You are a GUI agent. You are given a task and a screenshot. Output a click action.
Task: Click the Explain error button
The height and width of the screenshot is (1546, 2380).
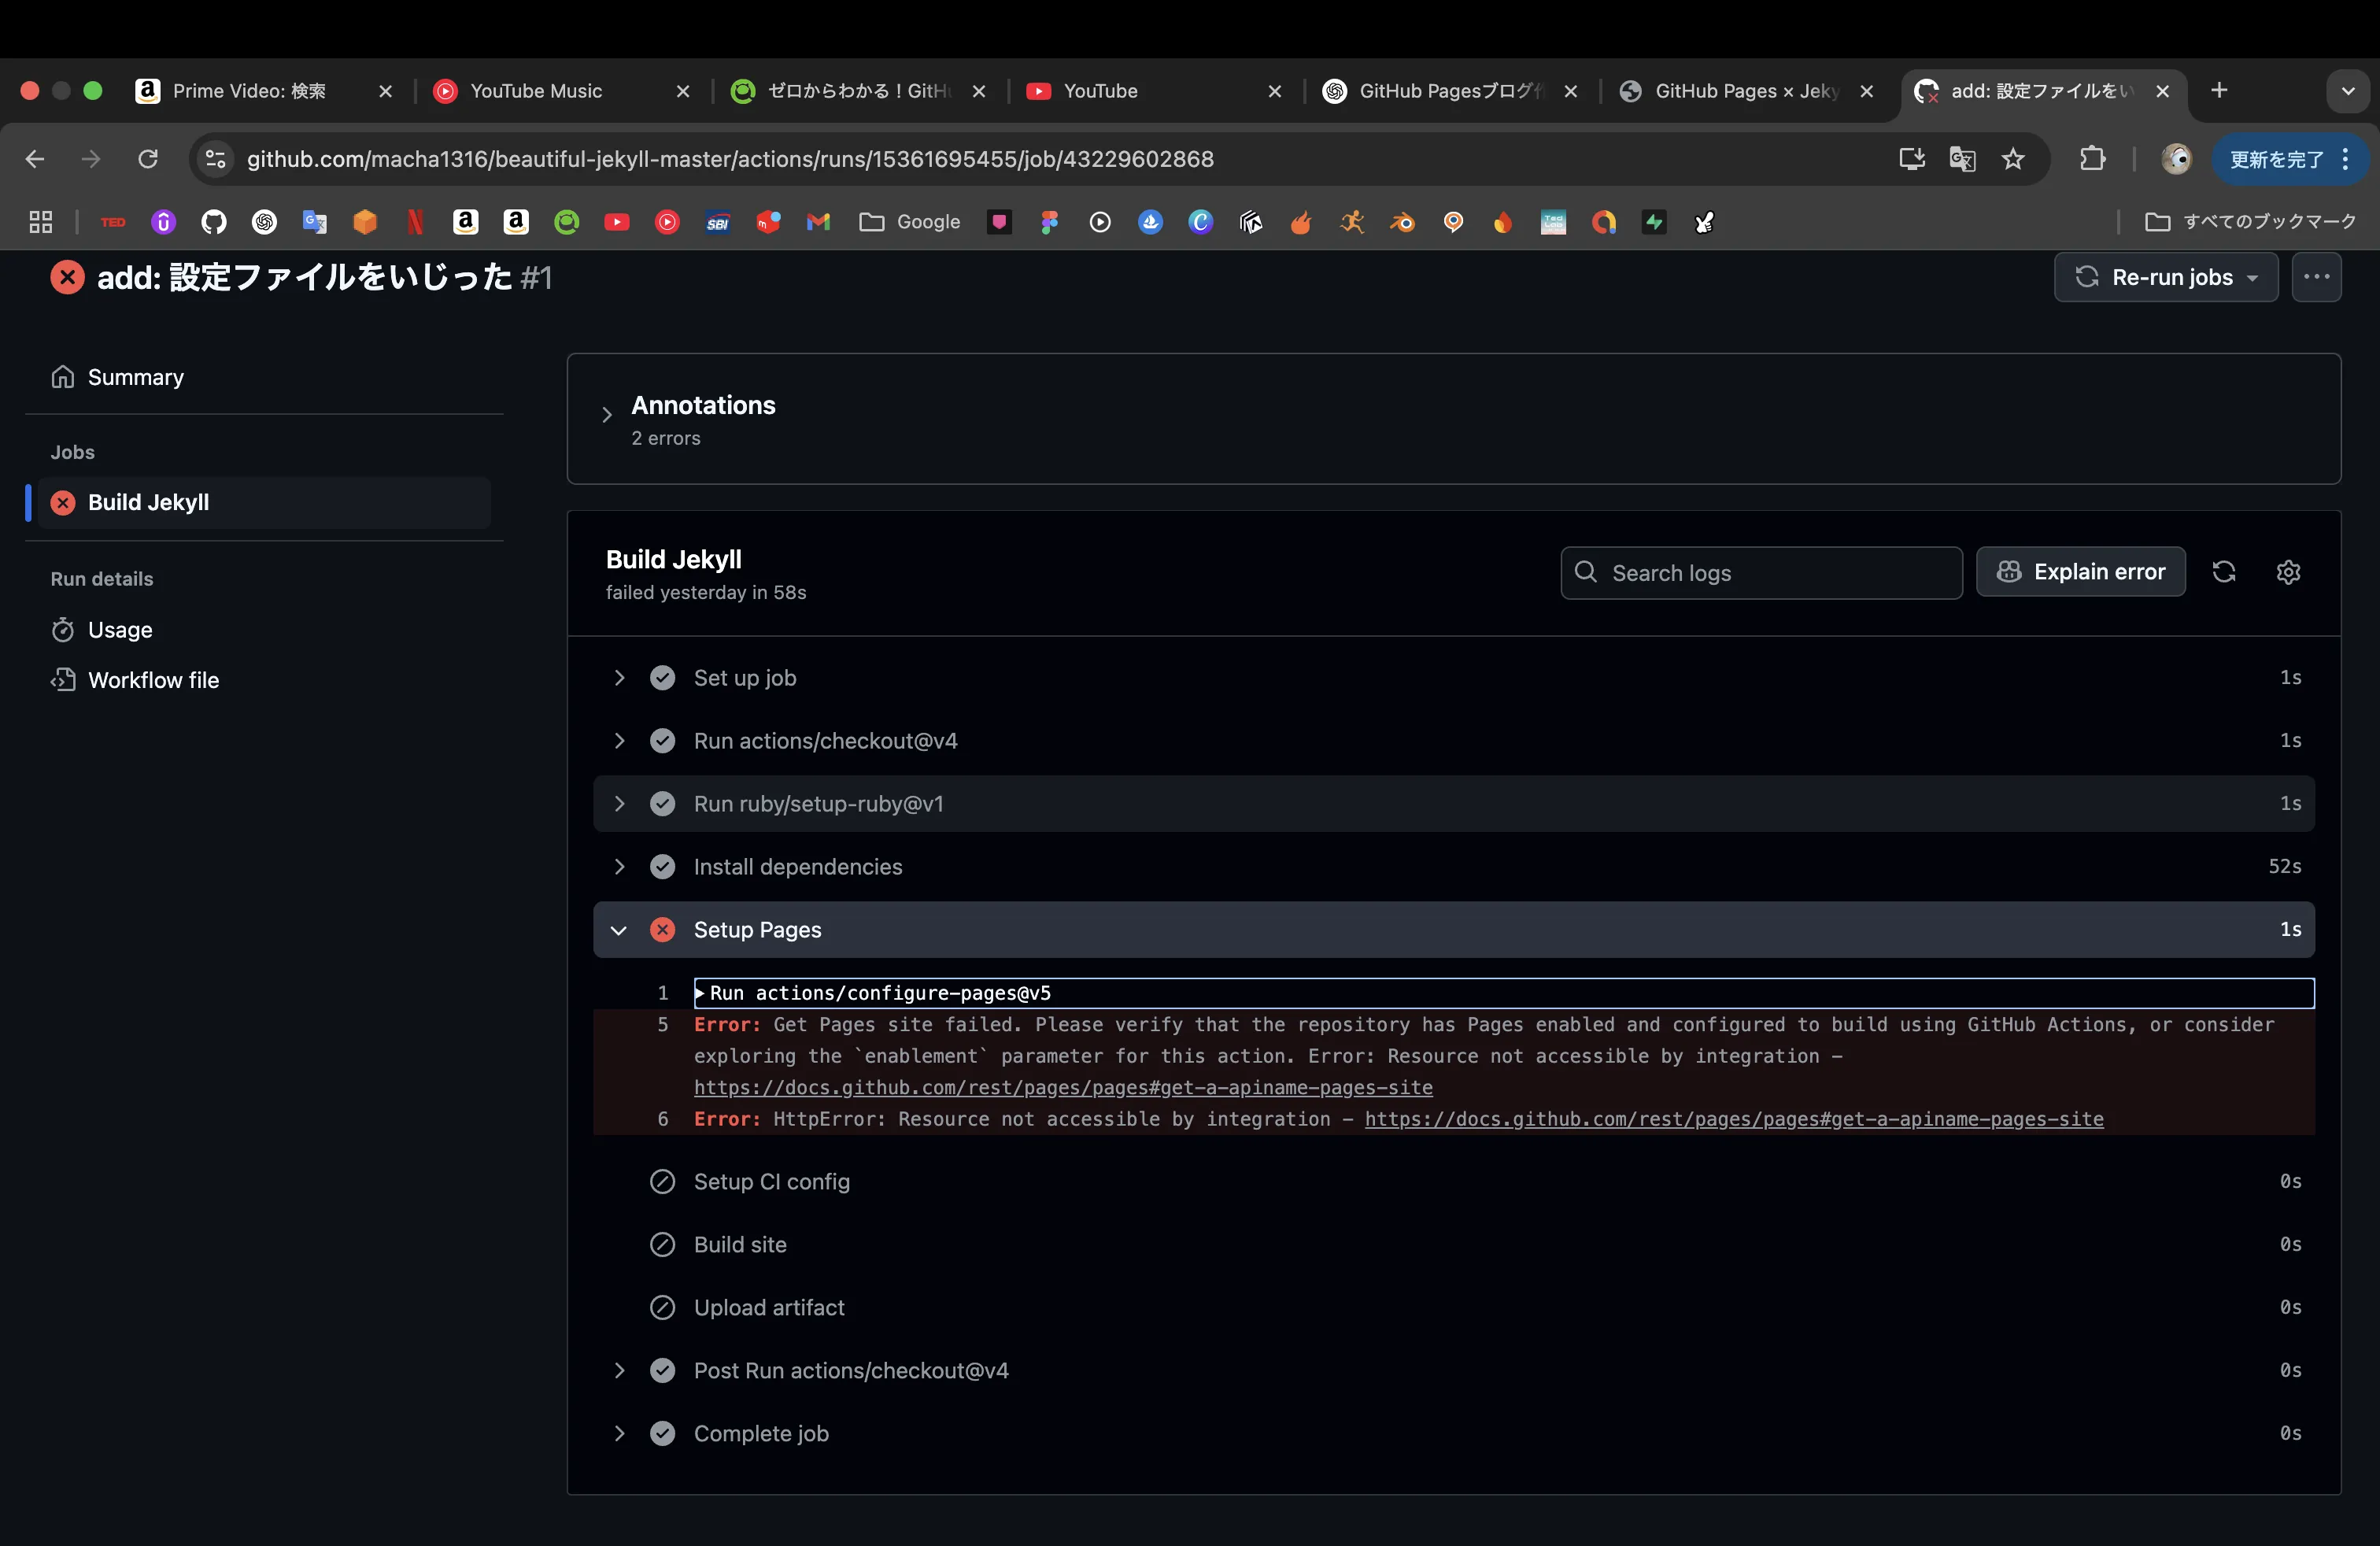click(2080, 572)
